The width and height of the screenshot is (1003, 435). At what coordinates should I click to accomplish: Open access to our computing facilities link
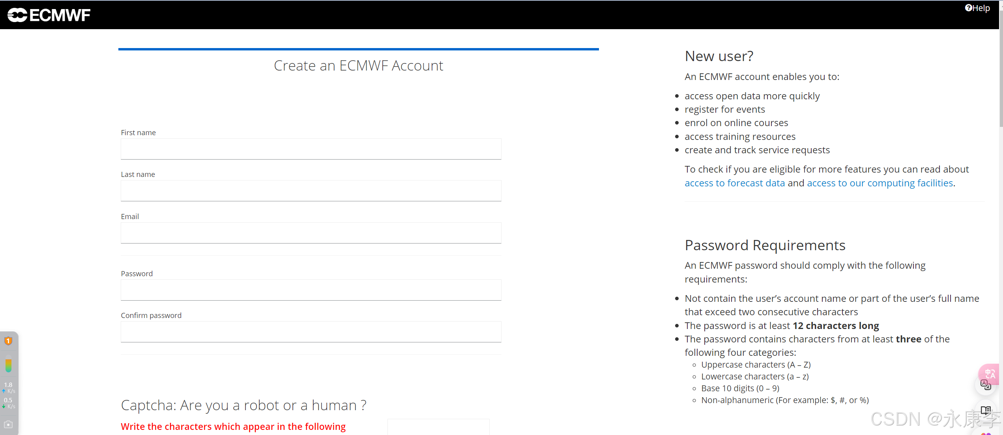[880, 183]
